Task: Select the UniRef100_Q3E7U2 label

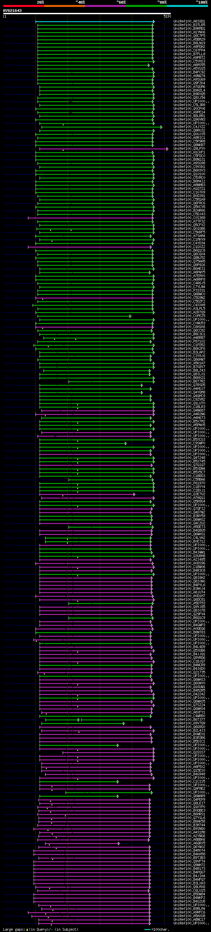Action: point(189,494)
